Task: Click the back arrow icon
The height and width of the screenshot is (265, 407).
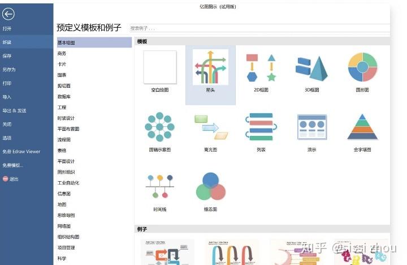Action: point(8,14)
